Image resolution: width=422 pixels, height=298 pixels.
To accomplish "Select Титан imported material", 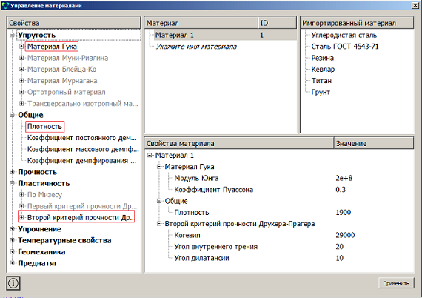I will (321, 81).
